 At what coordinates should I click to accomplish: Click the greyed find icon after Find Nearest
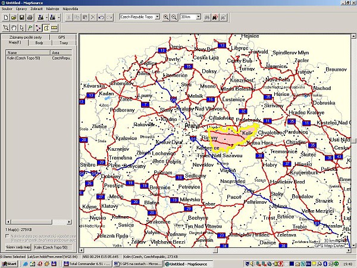coord(223,17)
